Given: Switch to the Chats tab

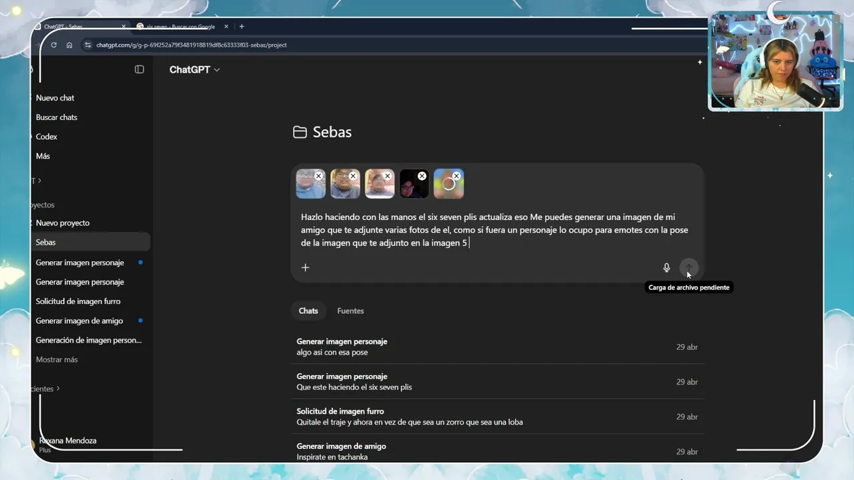Looking at the screenshot, I should tap(308, 311).
